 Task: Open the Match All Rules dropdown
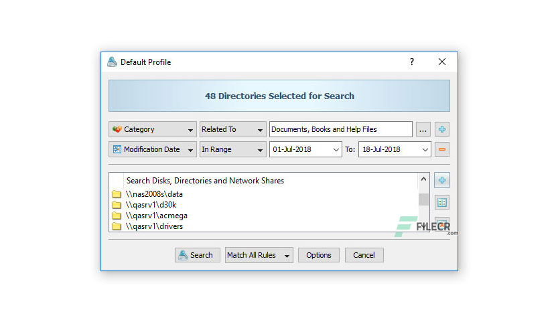259,255
